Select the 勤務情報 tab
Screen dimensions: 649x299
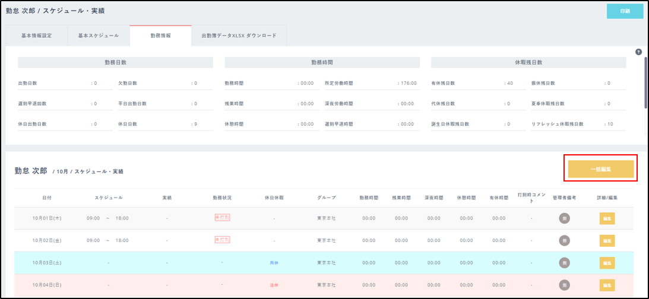pos(160,36)
